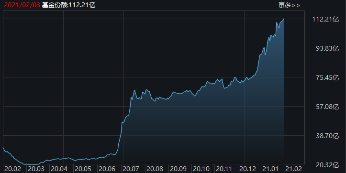Select the 20.02 month on the x-axis
The height and width of the screenshot is (173, 346).
point(13,169)
